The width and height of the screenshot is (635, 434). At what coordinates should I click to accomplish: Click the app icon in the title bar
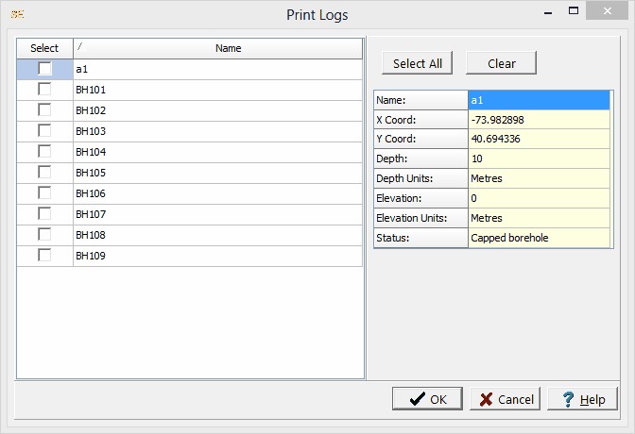(x=17, y=14)
